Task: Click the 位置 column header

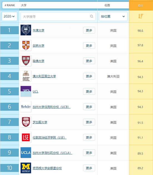Action: tap(107, 5)
